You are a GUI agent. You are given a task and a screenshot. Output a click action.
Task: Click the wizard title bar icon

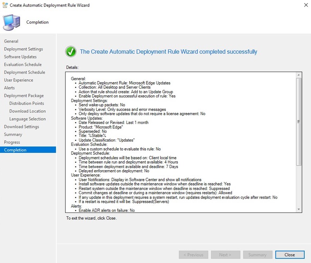tap(5, 5)
